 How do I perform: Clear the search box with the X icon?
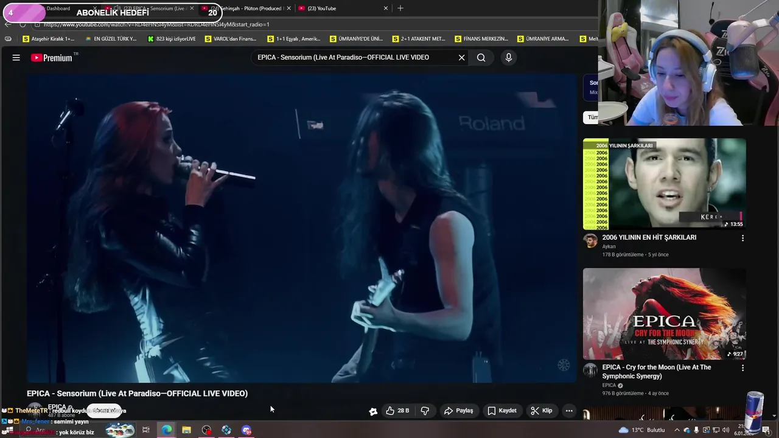461,58
